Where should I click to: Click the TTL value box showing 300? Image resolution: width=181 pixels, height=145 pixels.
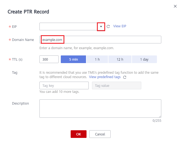click(x=49, y=59)
